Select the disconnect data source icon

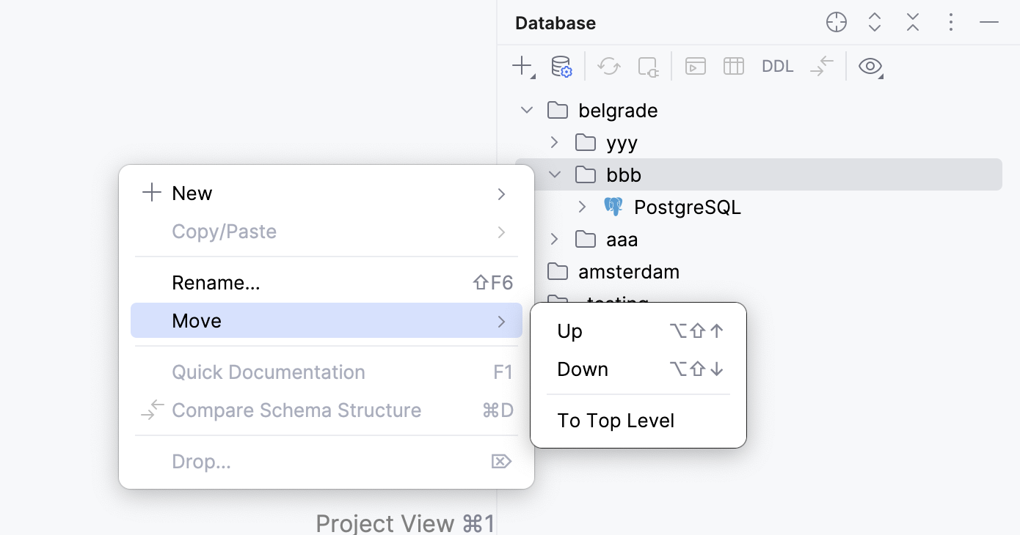tap(648, 66)
